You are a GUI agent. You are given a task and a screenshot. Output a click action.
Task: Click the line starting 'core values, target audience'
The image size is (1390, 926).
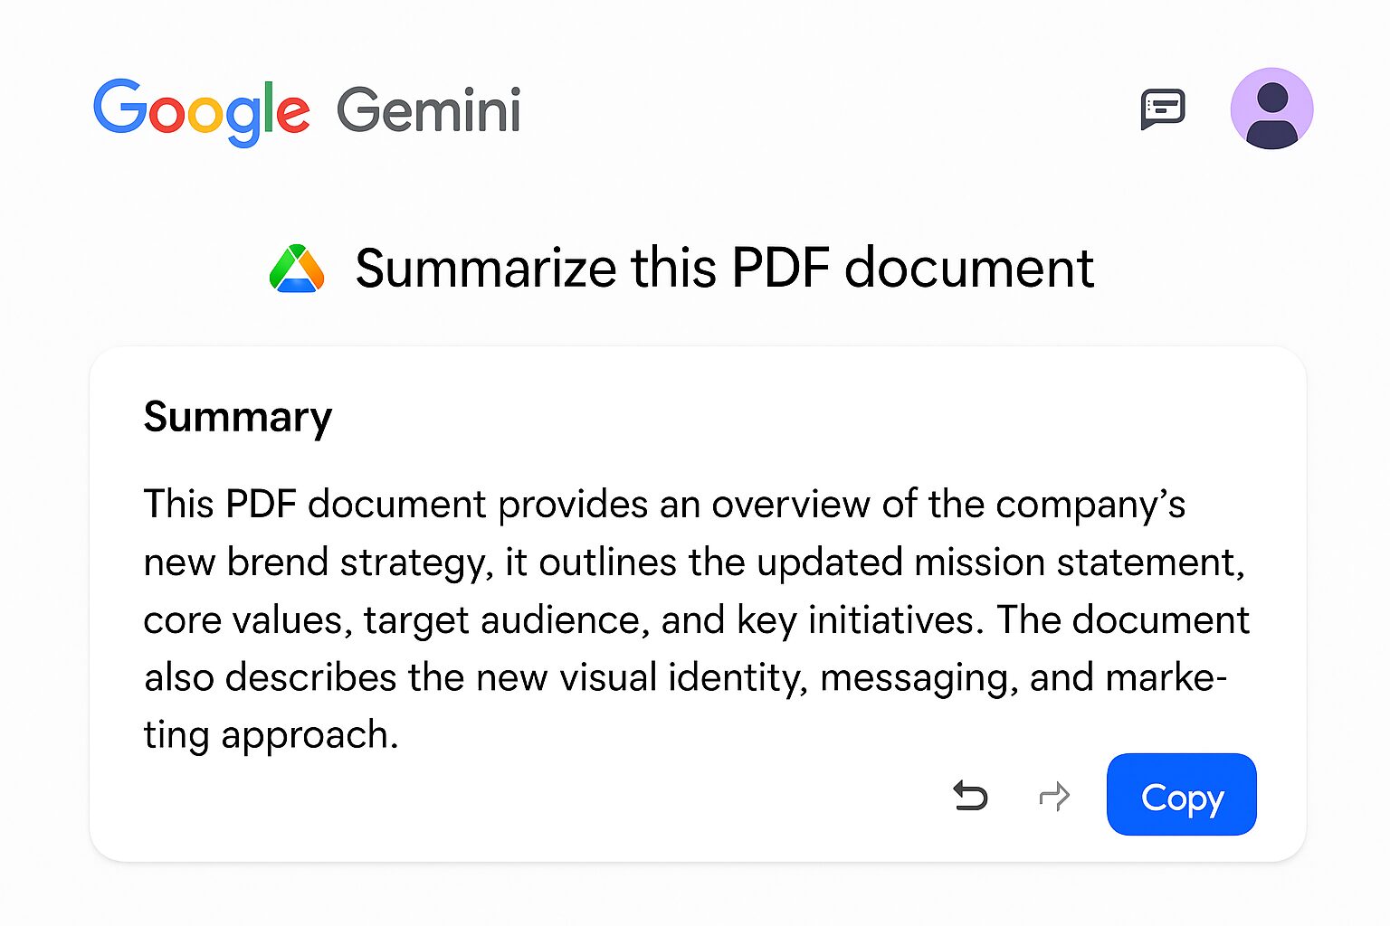click(696, 620)
